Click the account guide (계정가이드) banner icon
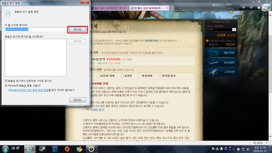 click(x=221, y=53)
